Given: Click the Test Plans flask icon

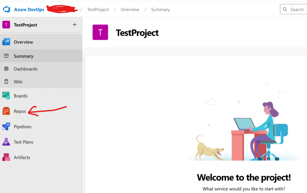Looking at the screenshot, I should (x=6, y=142).
